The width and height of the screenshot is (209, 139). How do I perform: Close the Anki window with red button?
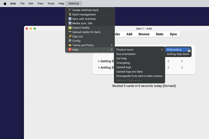[27, 29]
